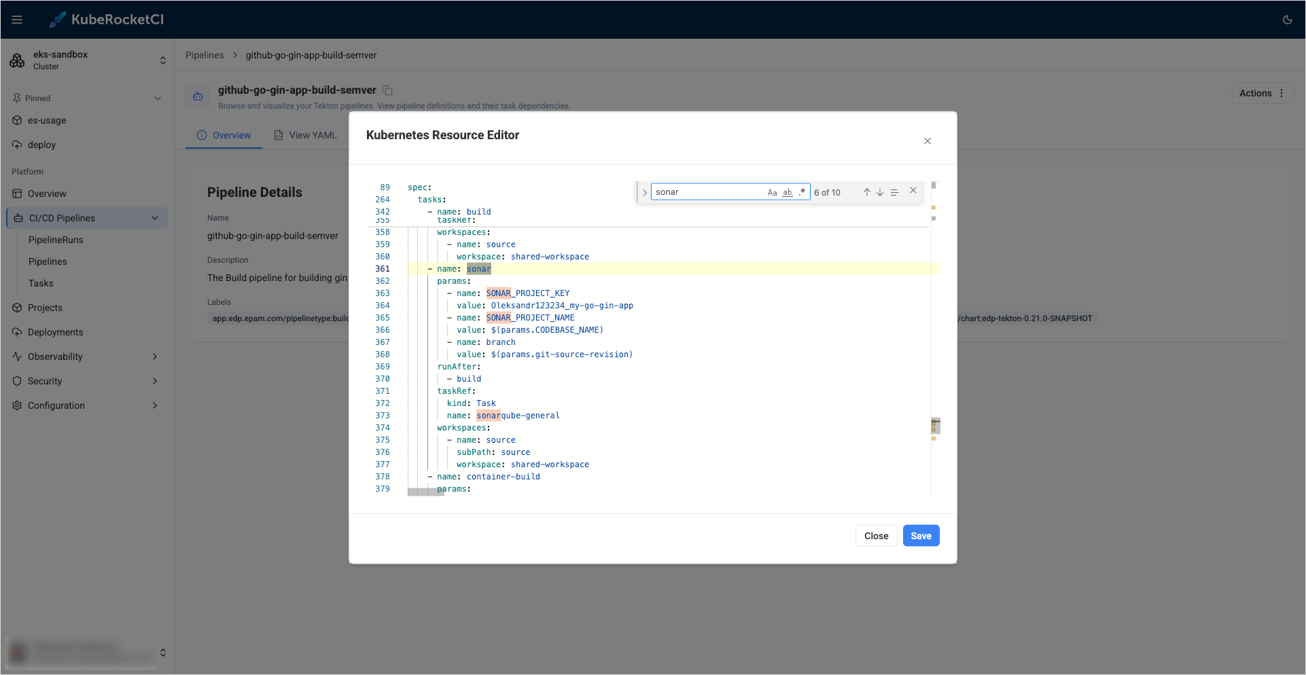Toggle dark mode with the moon icon
1306x675 pixels.
pyautogui.click(x=1287, y=19)
